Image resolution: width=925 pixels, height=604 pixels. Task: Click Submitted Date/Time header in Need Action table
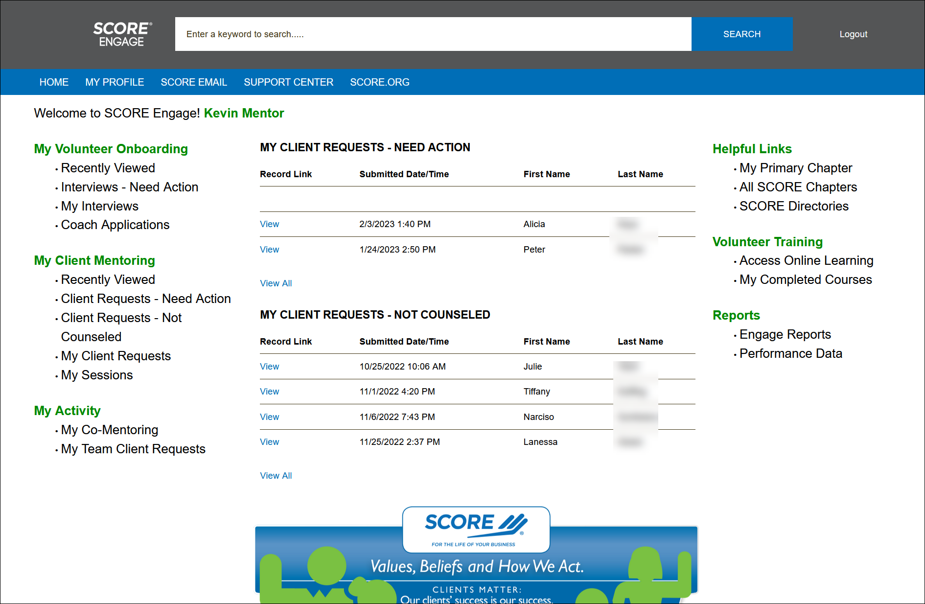[x=404, y=174]
